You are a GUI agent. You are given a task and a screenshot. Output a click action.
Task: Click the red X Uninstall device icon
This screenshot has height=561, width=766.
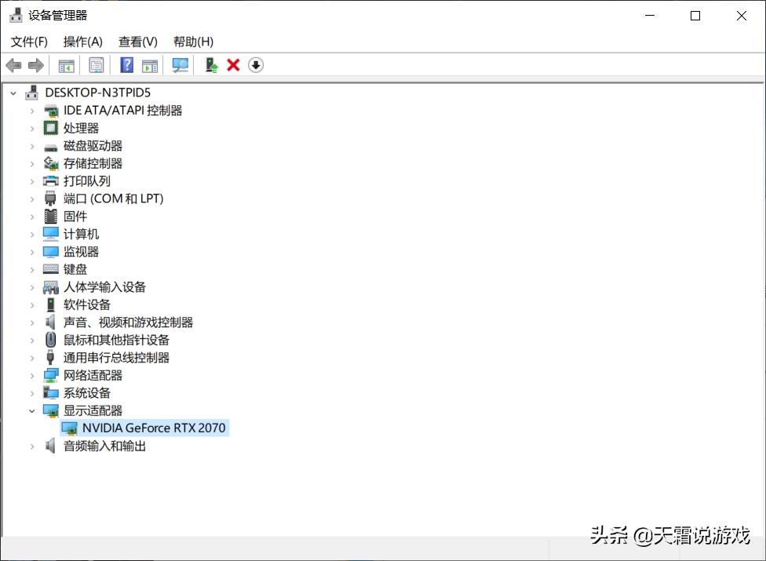(x=233, y=65)
